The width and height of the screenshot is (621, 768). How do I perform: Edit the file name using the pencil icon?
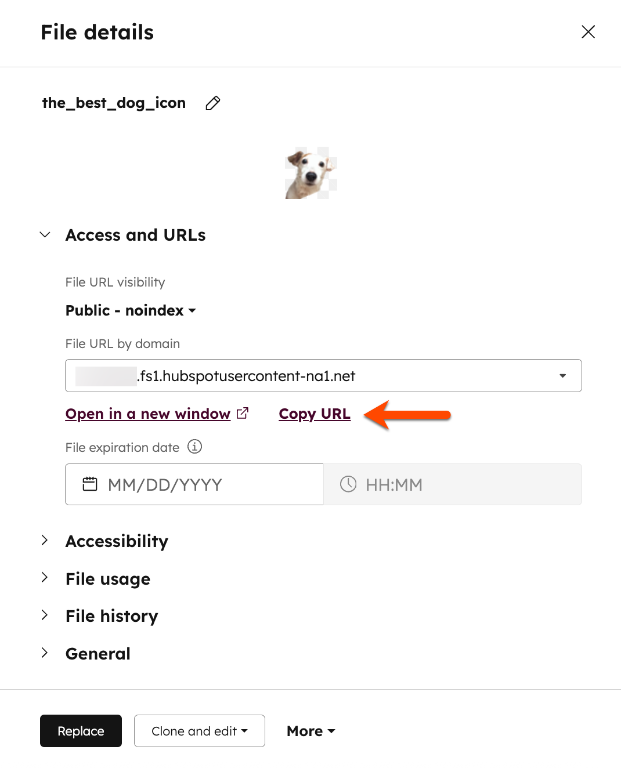click(212, 103)
